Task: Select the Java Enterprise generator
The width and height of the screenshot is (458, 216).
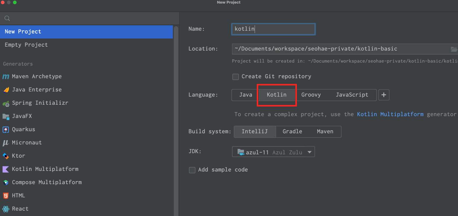Action: click(86, 90)
